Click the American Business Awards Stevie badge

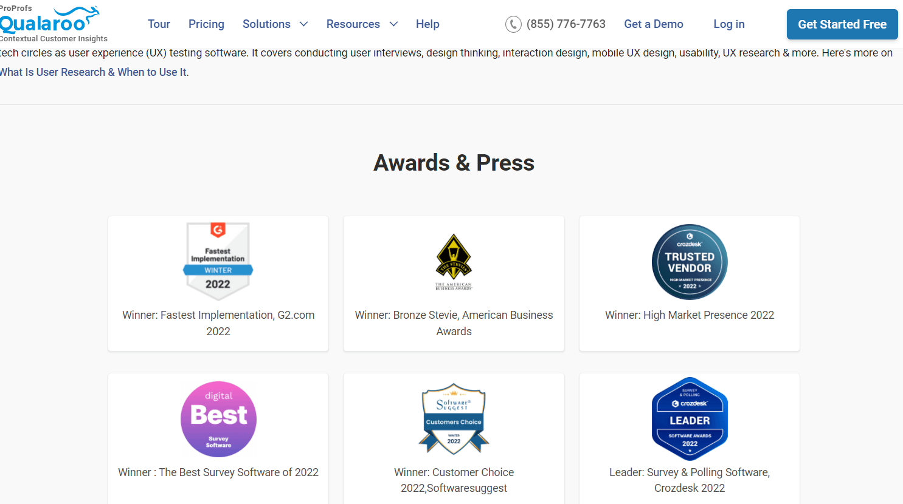pyautogui.click(x=454, y=262)
